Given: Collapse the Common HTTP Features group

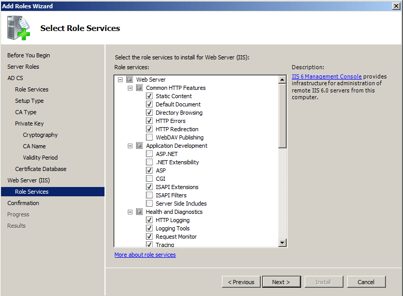Looking at the screenshot, I should tap(130, 88).
